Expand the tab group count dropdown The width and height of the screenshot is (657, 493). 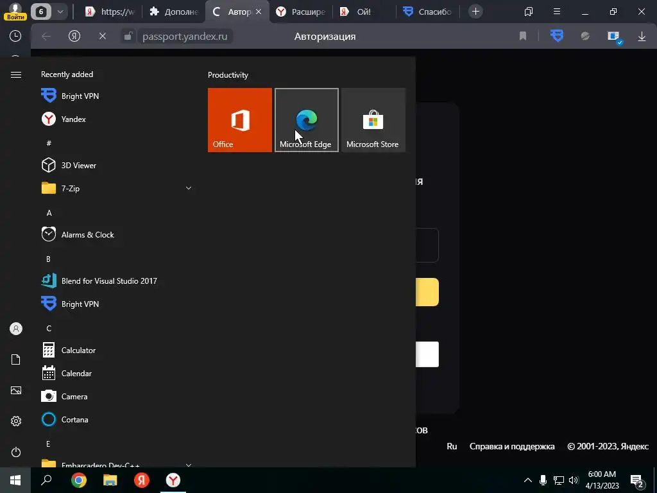tap(60, 12)
